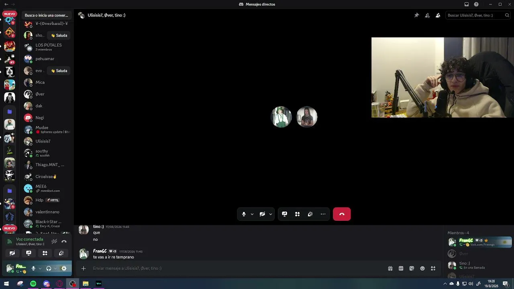The image size is (514, 289).
Task: Open the Ciroalvaa direct message
Action: click(47, 177)
